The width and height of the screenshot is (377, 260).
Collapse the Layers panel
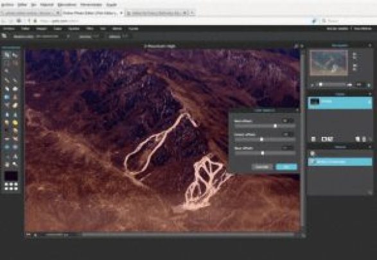pos(370,94)
